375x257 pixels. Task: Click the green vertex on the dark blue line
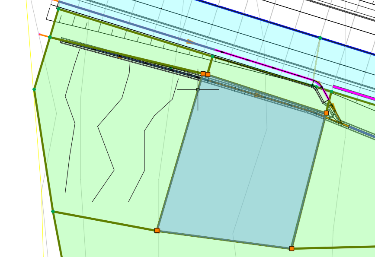click(x=320, y=38)
